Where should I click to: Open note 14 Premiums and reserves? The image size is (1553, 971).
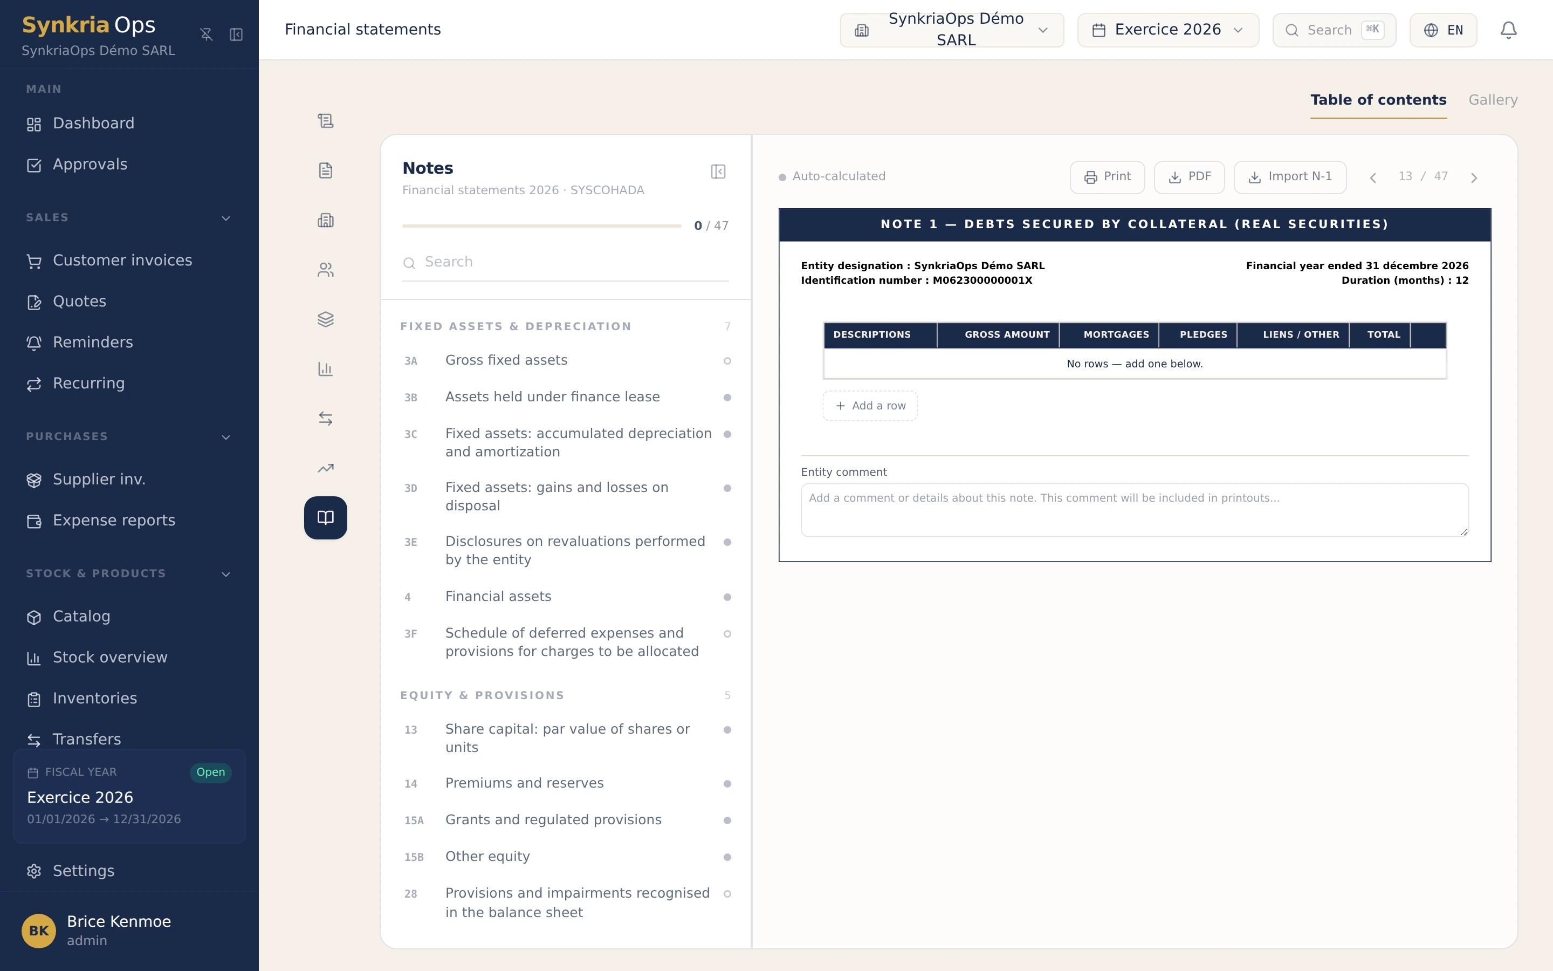point(565,783)
